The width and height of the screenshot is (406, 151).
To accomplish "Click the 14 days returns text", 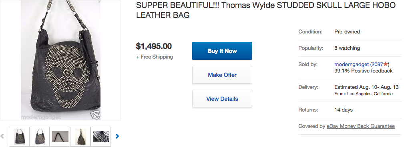I will coord(344,110).
